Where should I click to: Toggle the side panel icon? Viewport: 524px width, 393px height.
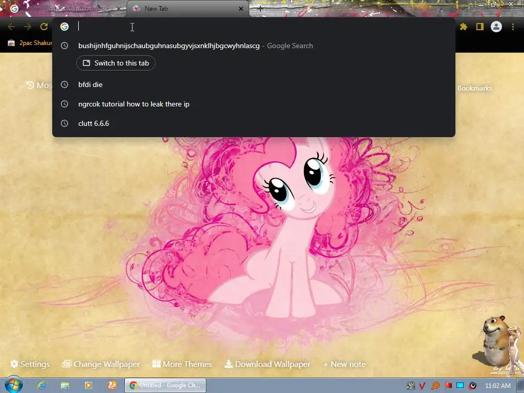click(x=480, y=27)
